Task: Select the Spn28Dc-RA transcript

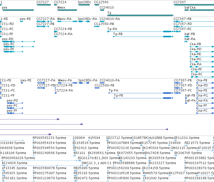Action: [x=84, y=21]
